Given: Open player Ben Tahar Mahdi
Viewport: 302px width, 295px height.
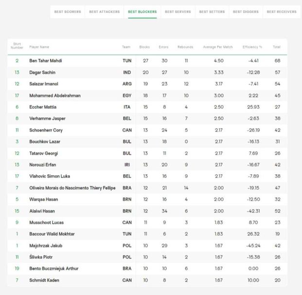Looking at the screenshot, I should (x=46, y=61).
